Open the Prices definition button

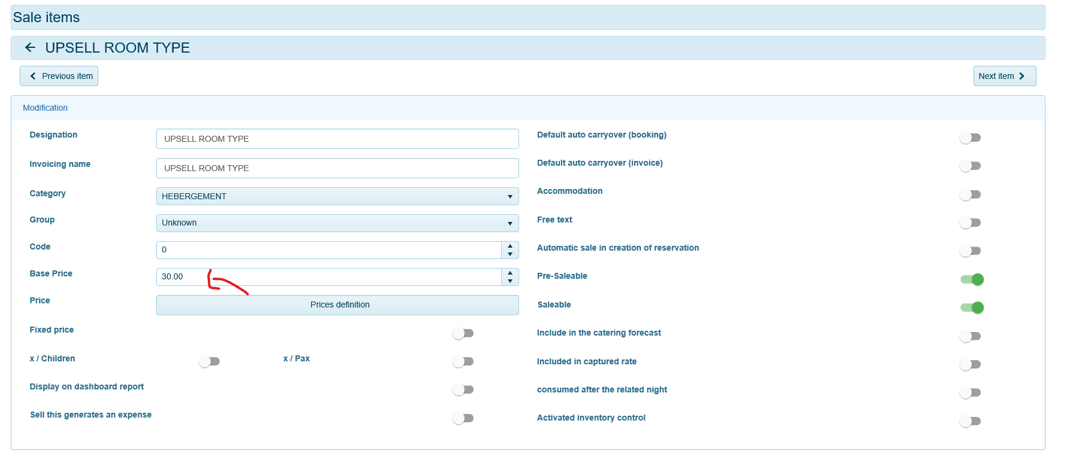pos(338,305)
